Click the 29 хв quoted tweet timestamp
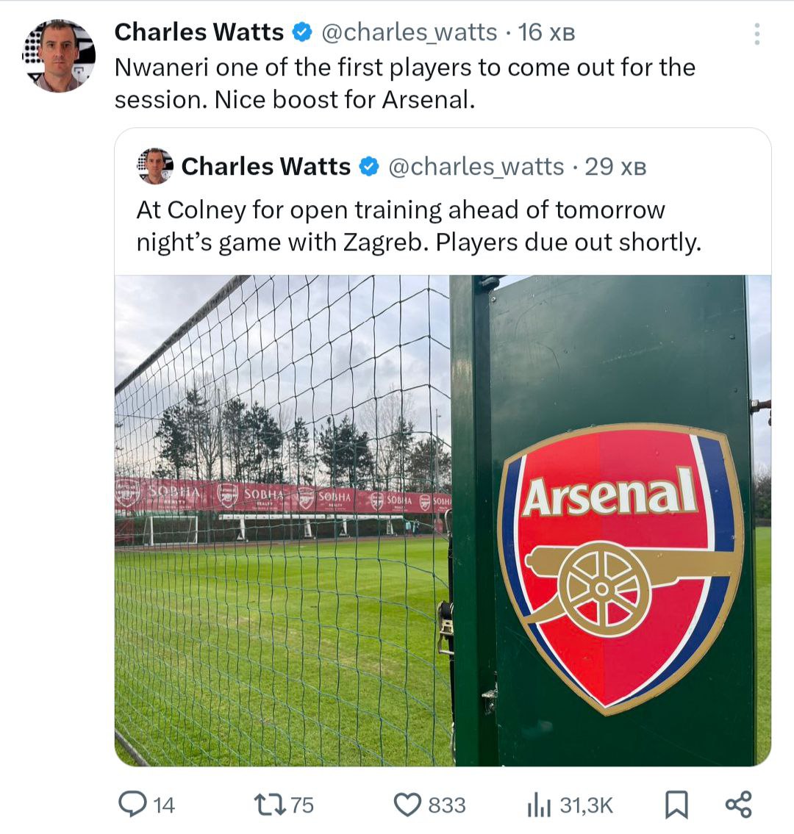Screen dimensions: 794x834 click(615, 167)
